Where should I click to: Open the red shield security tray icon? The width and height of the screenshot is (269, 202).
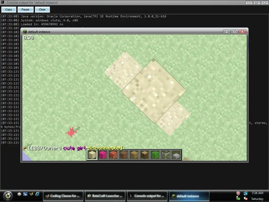[x=238, y=193]
